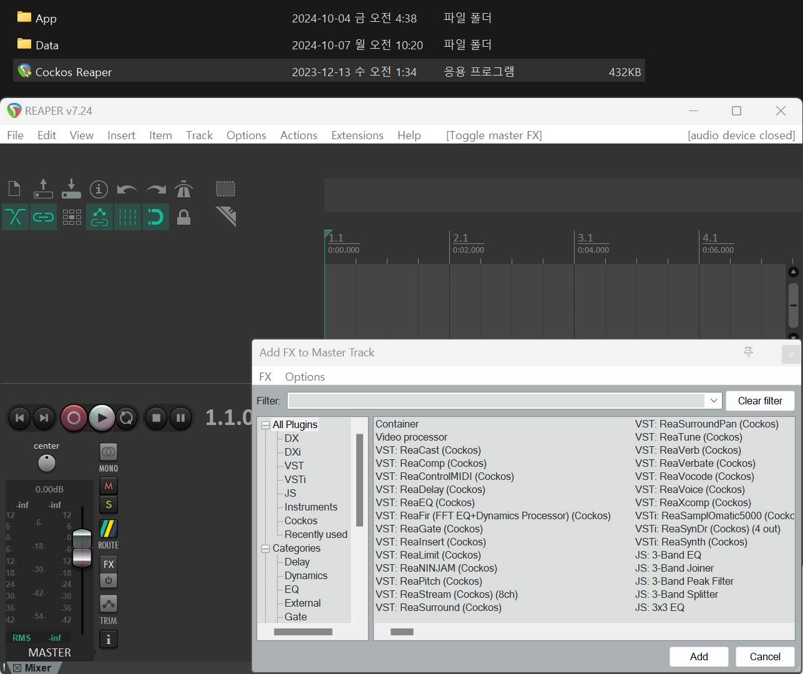Toggle auto-crossfade toolbar icon

point(15,217)
